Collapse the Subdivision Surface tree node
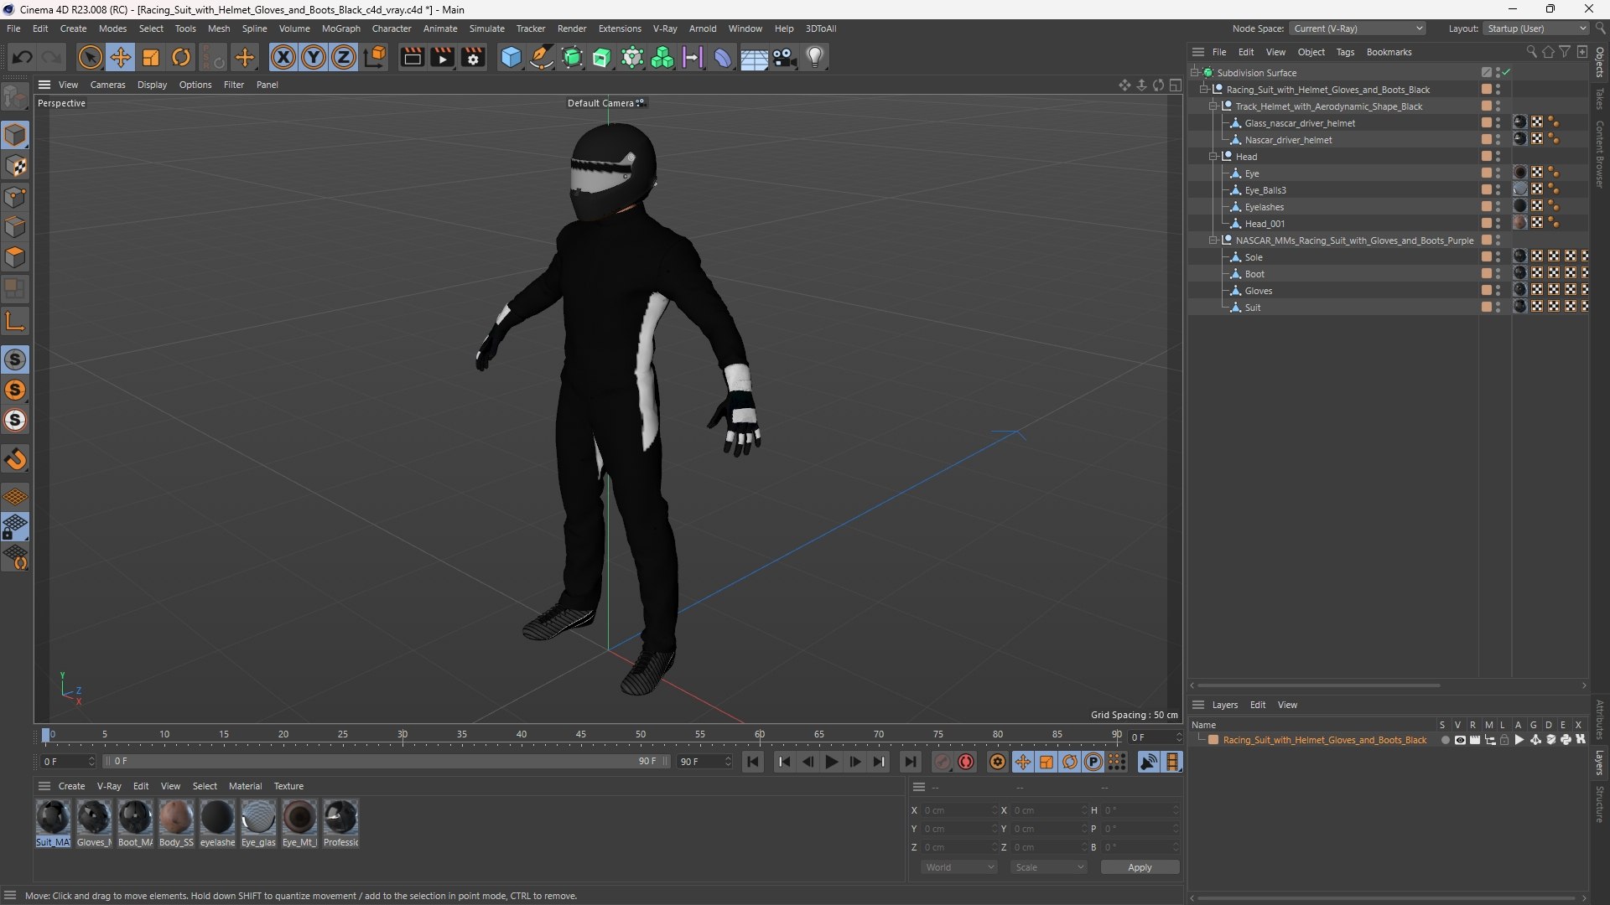This screenshot has width=1610, height=905. [1195, 73]
